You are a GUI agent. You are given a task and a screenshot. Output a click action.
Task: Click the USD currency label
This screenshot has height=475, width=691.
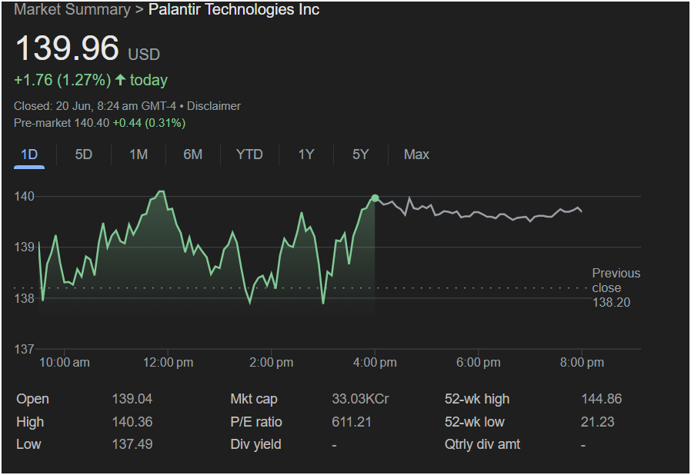click(144, 55)
